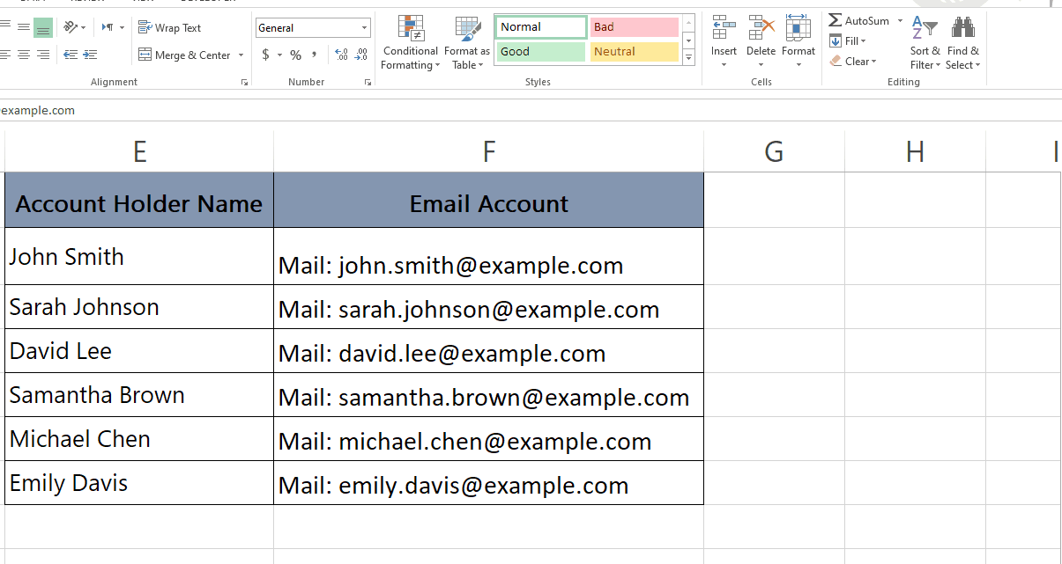Select the David Lee cell
This screenshot has width=1062, height=564.
[x=139, y=351]
